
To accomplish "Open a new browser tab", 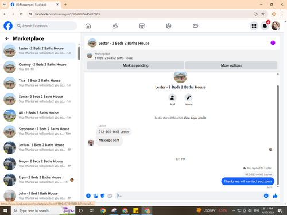I will pos(65,5).
